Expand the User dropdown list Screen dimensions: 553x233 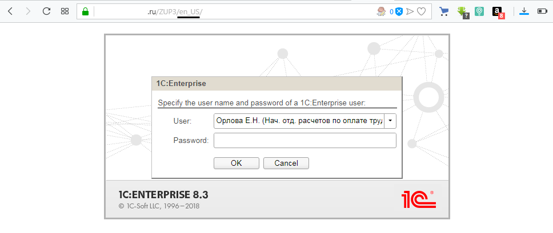391,121
